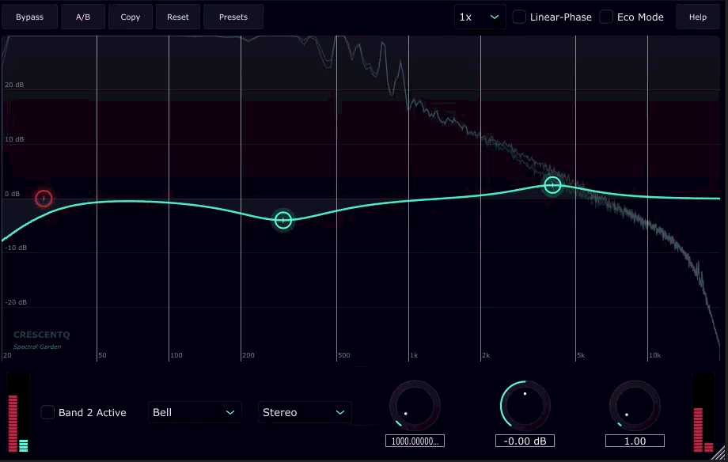Click the gain knob above -0.00 dB
Screen dimensions: 728x462
pyautogui.click(x=525, y=405)
